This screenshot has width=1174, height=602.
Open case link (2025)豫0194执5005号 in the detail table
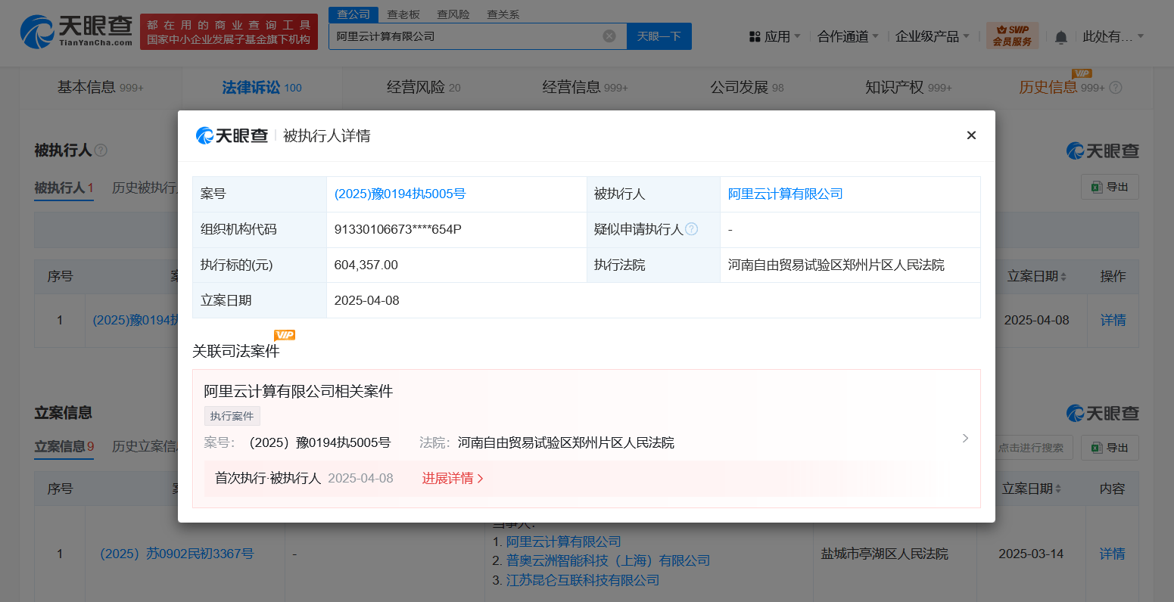(x=400, y=194)
